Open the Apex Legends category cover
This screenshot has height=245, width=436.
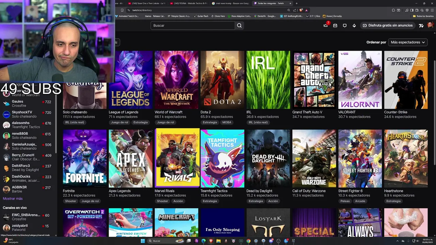(x=130, y=159)
